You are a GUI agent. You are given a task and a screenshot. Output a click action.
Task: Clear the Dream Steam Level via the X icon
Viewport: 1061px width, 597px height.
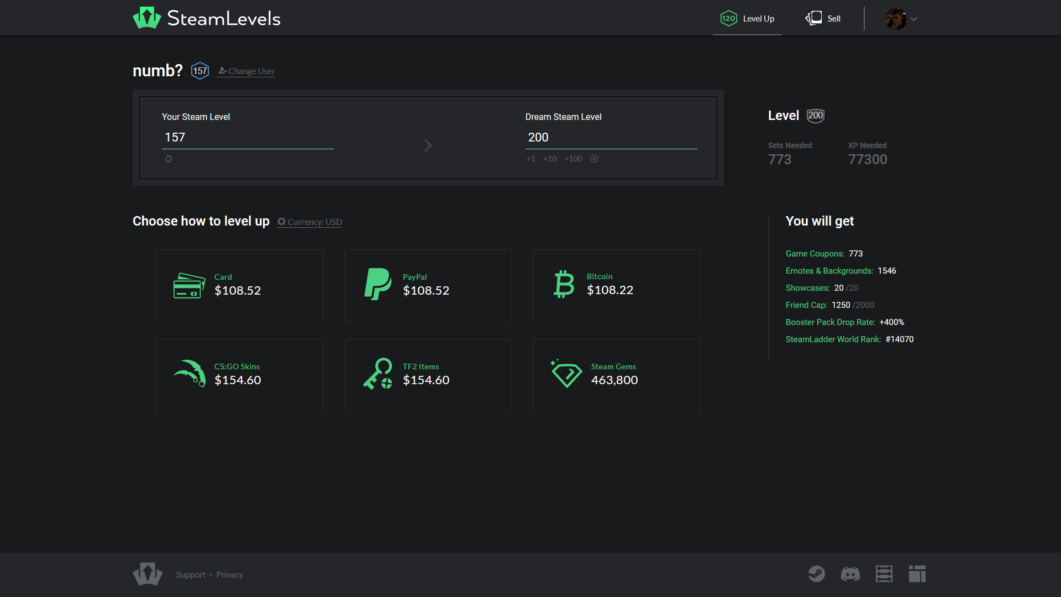[594, 159]
